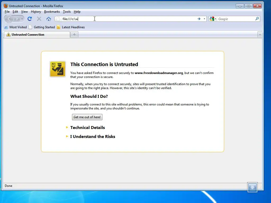This screenshot has height=203, width=271.
Task: Click the Go arrow in address bar
Action: 199,19
